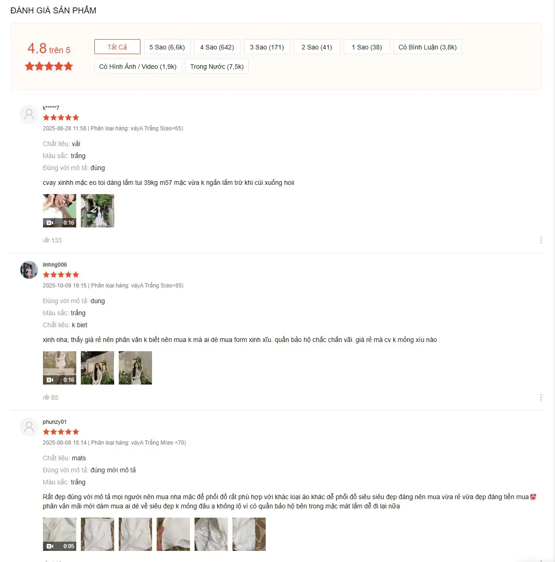
Task: Click default avatar of user k*****7
Action: tap(29, 113)
